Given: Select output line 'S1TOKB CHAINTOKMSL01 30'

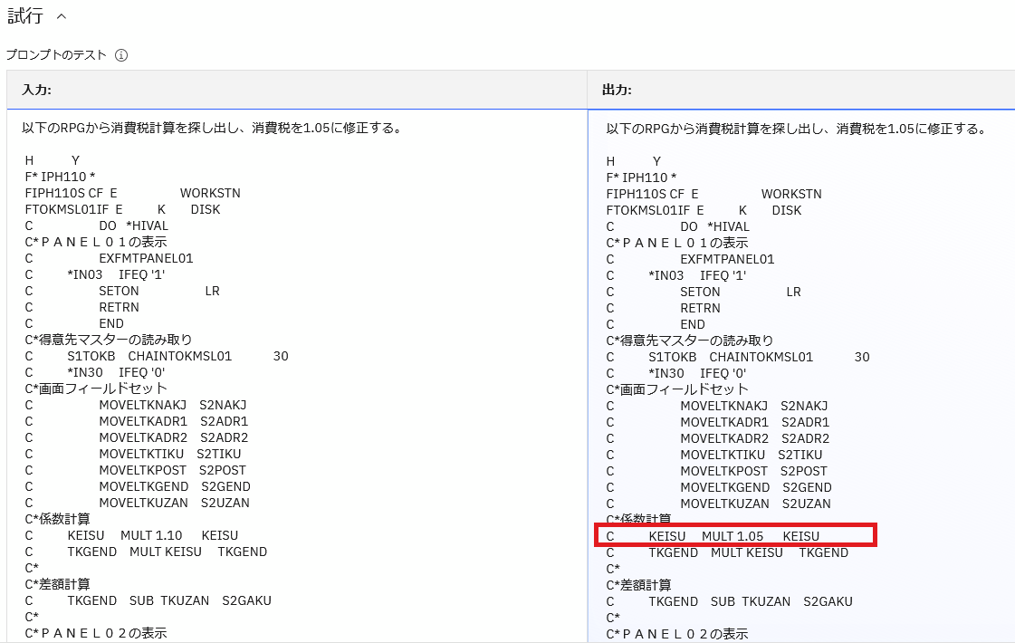Looking at the screenshot, I should (x=738, y=358).
